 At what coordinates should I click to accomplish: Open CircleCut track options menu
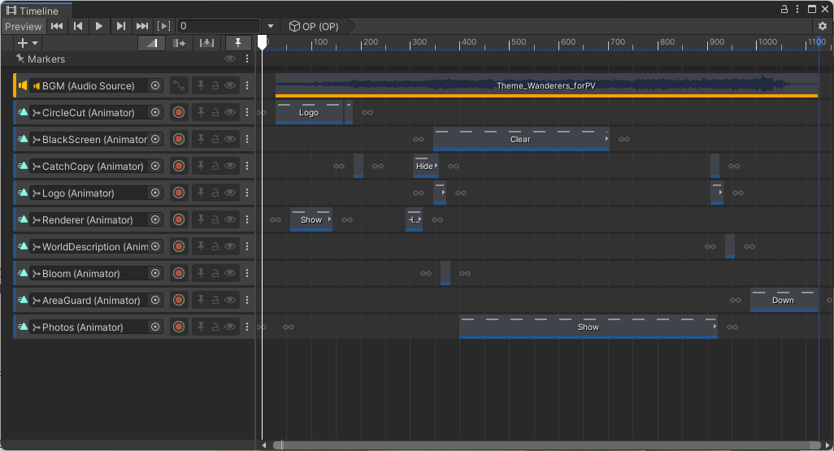[x=247, y=112]
